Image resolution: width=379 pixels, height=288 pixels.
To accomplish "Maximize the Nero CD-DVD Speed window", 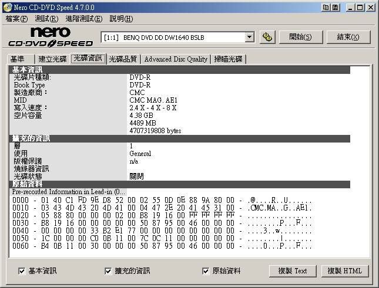I will (x=360, y=8).
